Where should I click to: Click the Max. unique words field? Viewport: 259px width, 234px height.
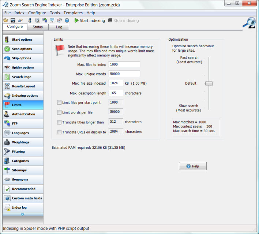click(x=124, y=74)
